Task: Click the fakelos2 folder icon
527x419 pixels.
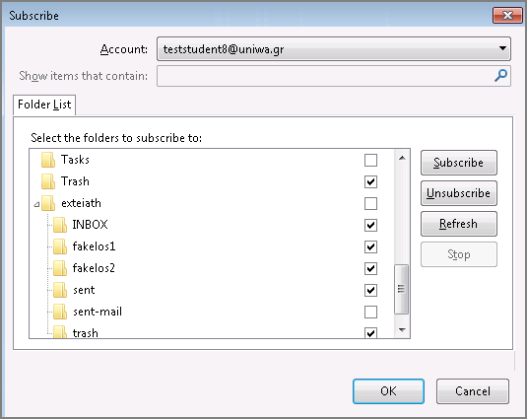Action: 60,268
